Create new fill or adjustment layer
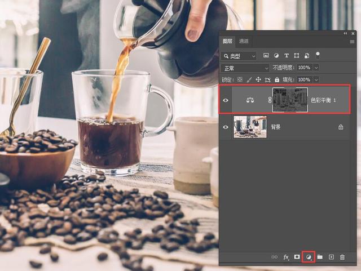 click(x=309, y=257)
